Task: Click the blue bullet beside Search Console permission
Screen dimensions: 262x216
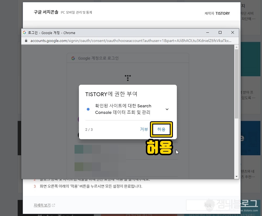Action: pos(88,109)
